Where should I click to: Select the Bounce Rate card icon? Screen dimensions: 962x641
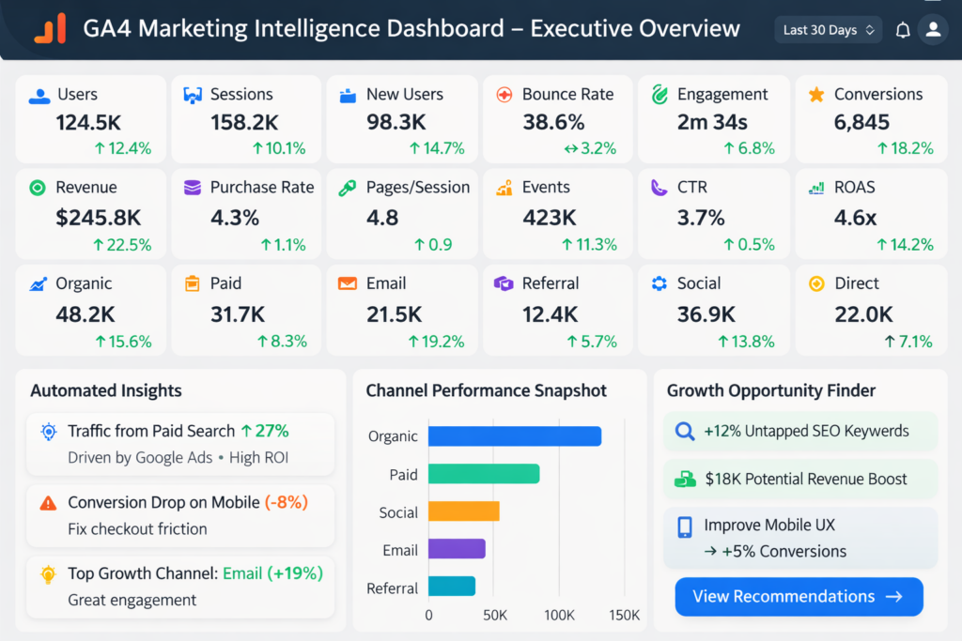(x=504, y=94)
